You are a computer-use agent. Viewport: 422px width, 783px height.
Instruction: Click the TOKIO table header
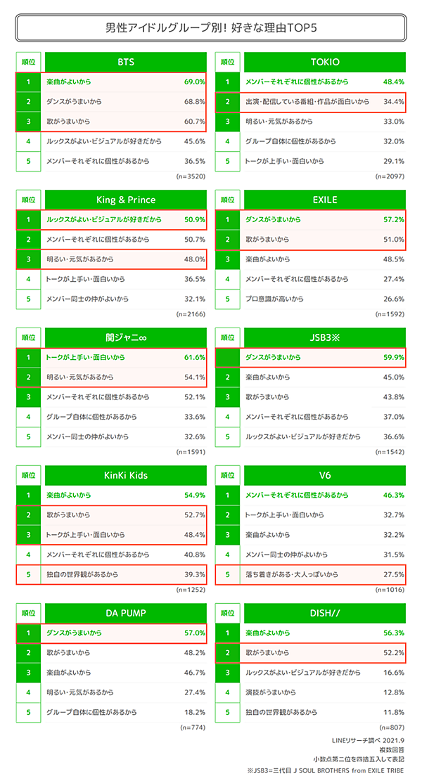[x=325, y=62]
